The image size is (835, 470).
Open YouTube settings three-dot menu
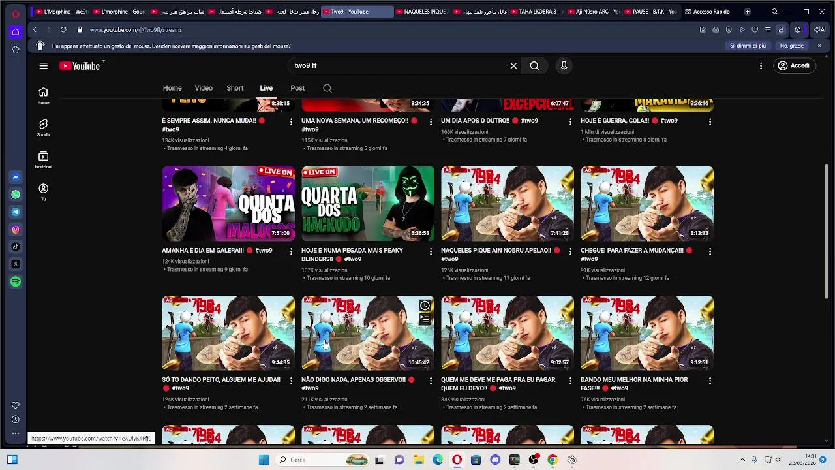click(761, 65)
